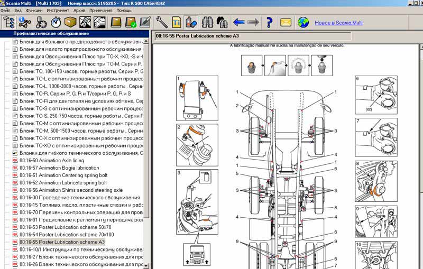Open 'Бланки для гибкого технического обслуживания'
The image size is (423, 269).
click(x=81, y=153)
